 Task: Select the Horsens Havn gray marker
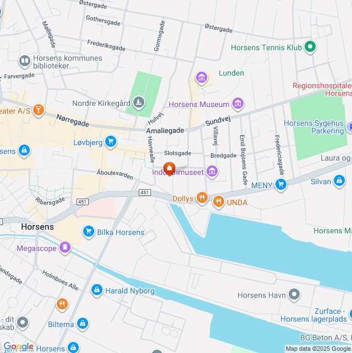[295, 294]
